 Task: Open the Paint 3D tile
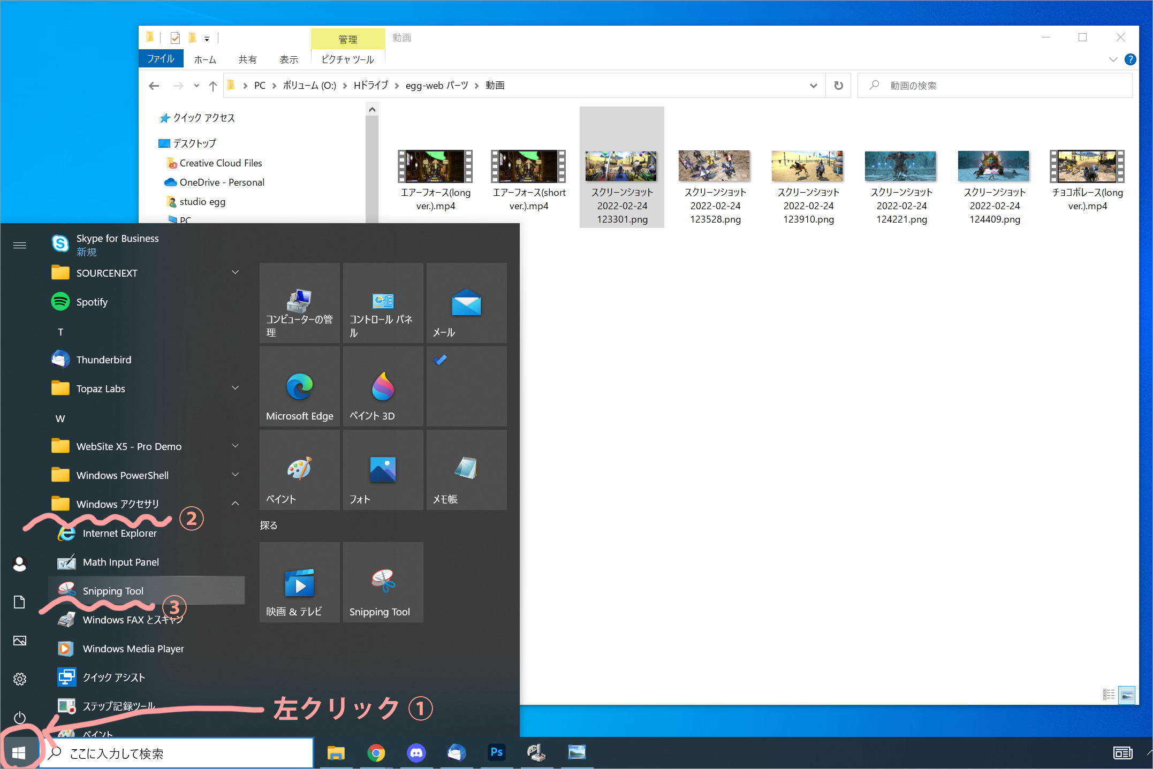383,386
